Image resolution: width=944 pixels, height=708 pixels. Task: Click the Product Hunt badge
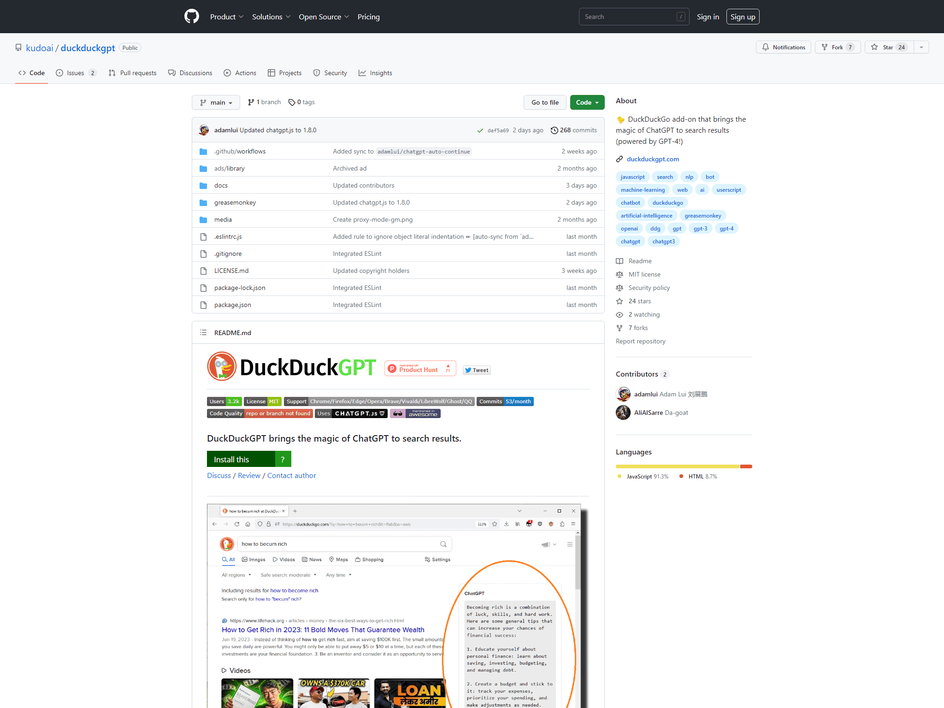pyautogui.click(x=420, y=368)
